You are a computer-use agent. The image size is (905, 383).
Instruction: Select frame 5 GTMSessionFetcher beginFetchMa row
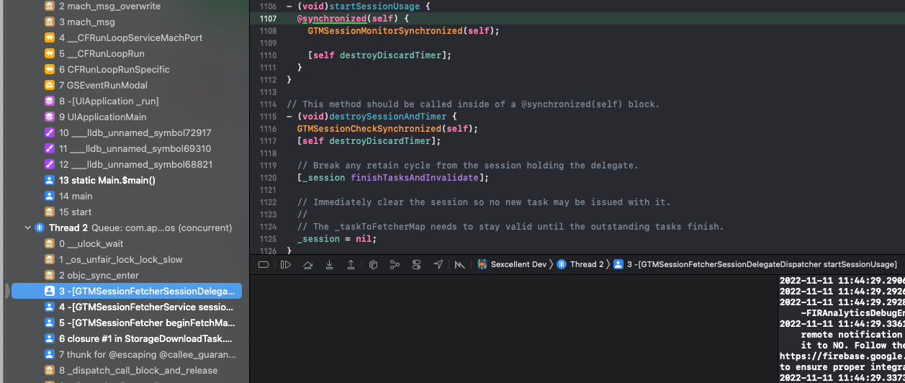tap(126, 323)
